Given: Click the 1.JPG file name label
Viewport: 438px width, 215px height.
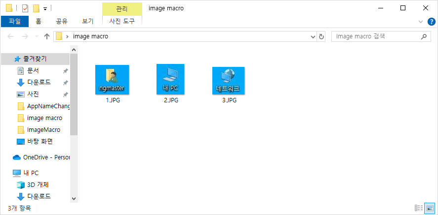Looking at the screenshot, I should pyautogui.click(x=113, y=100).
